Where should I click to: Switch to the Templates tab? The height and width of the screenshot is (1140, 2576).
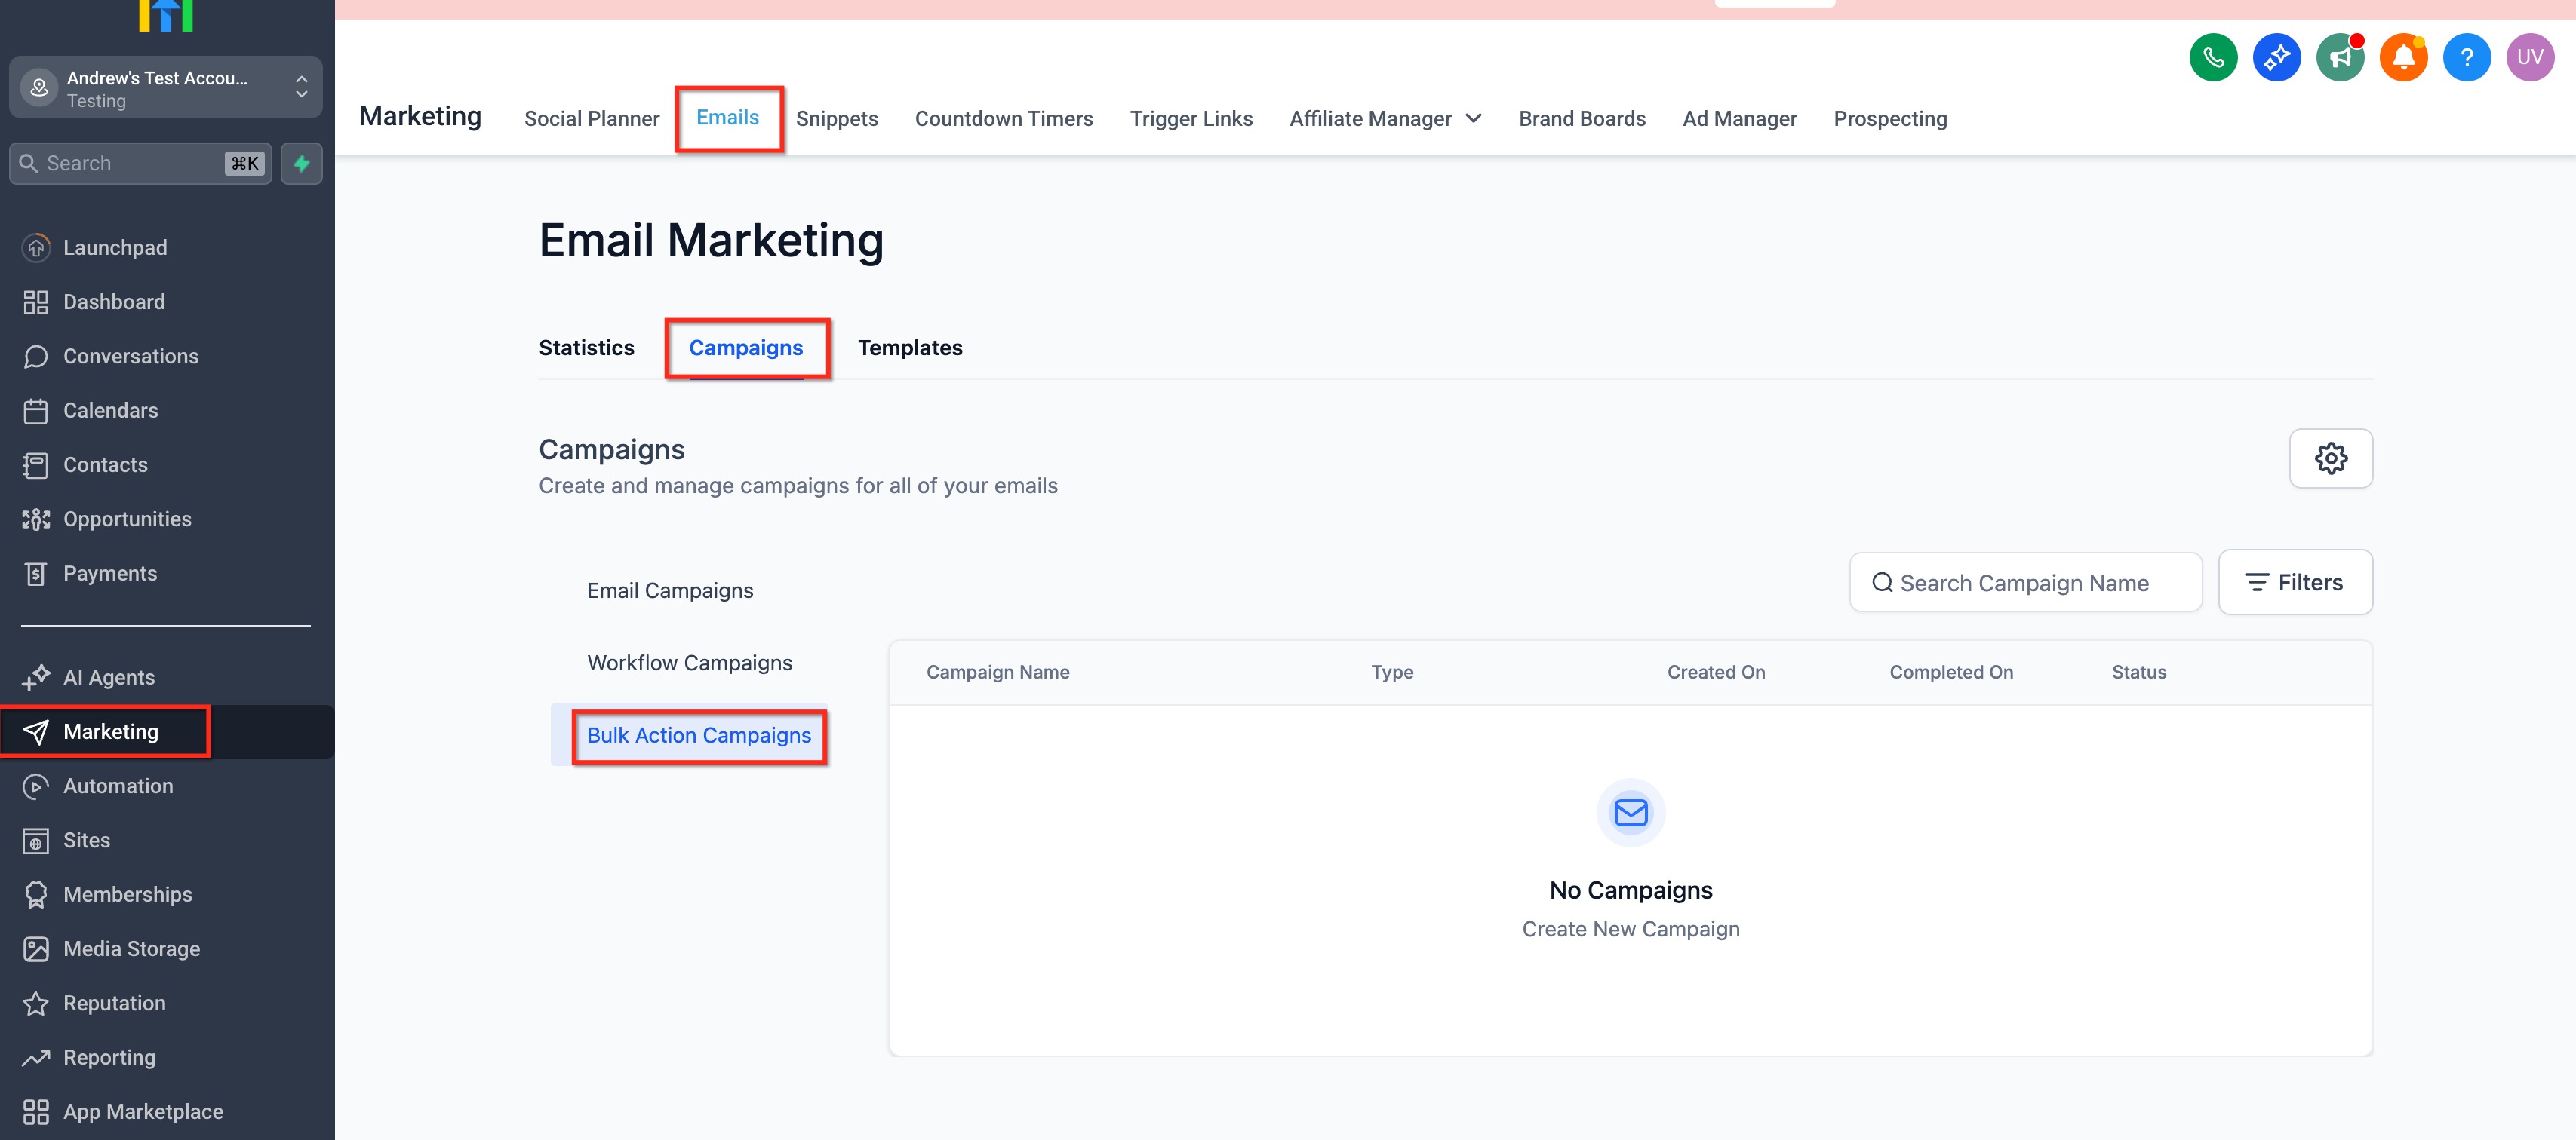(x=910, y=348)
